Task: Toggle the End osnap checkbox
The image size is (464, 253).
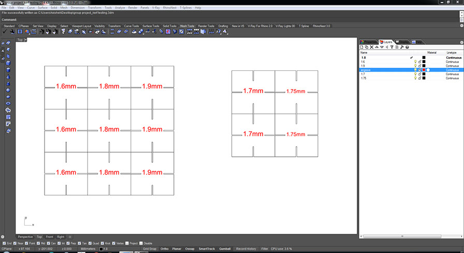Action: [4, 243]
